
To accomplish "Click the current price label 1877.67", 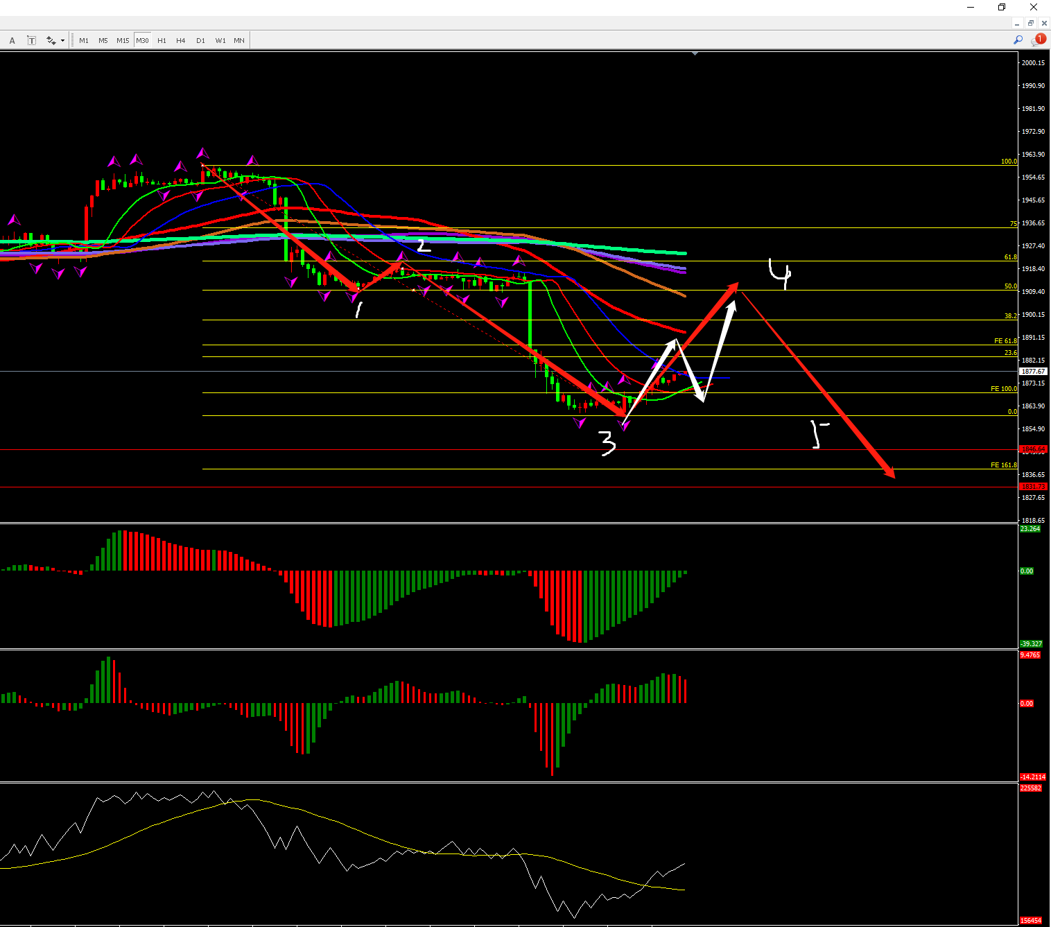I will tap(1033, 372).
